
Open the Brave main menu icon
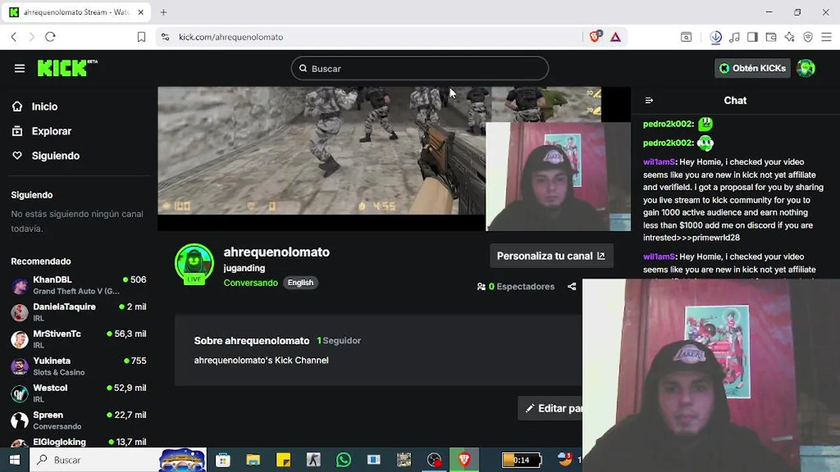click(826, 37)
